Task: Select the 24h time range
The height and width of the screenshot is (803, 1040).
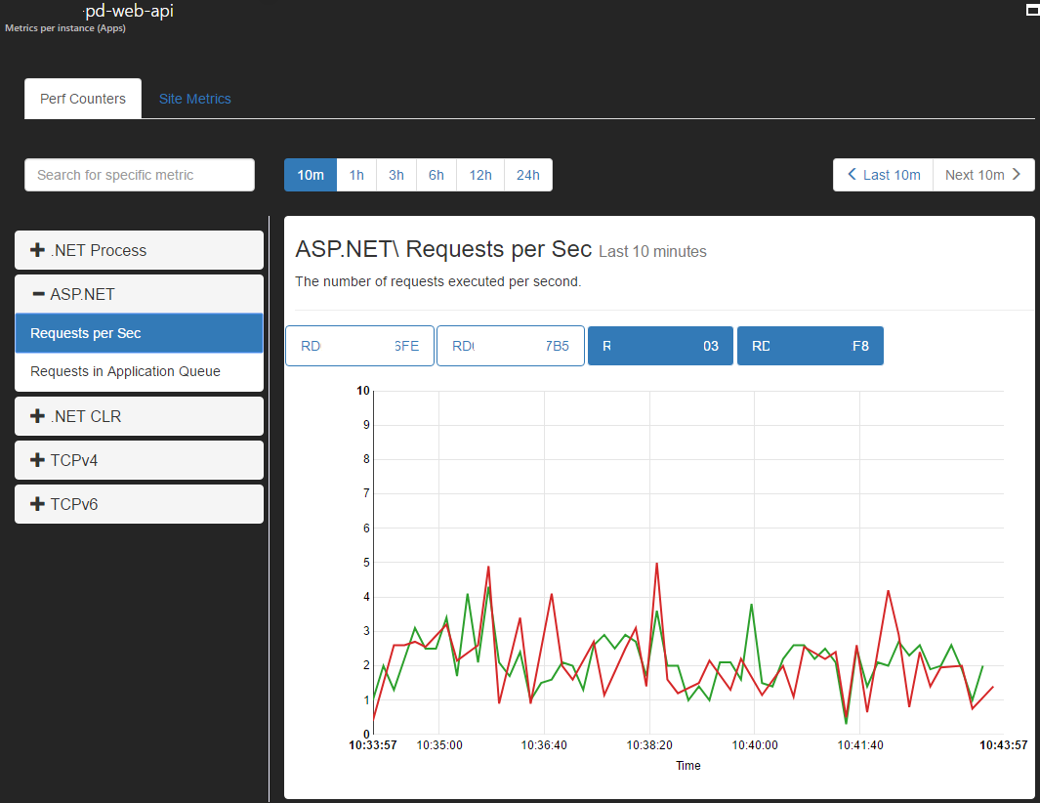Action: pyautogui.click(x=528, y=175)
